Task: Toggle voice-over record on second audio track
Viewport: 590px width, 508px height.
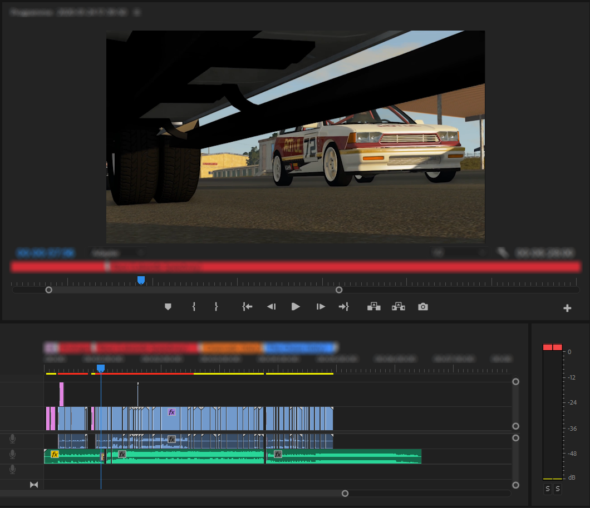Action: [12, 454]
